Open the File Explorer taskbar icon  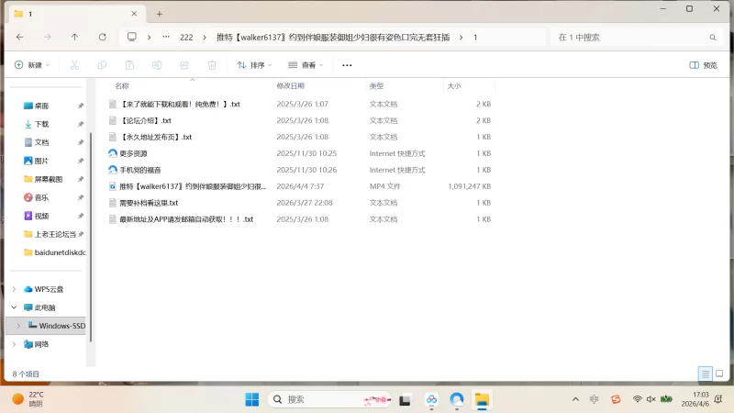tap(482, 399)
